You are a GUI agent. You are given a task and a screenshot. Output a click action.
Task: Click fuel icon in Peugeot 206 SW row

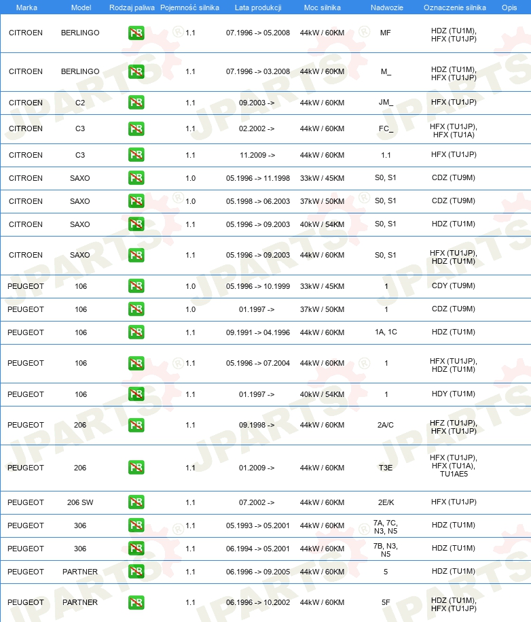(136, 502)
